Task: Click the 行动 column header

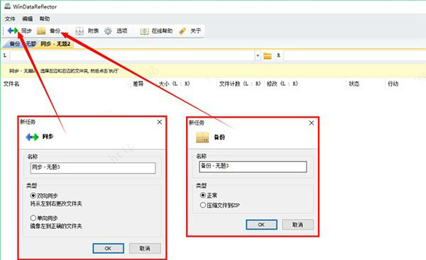Action: tap(393, 84)
